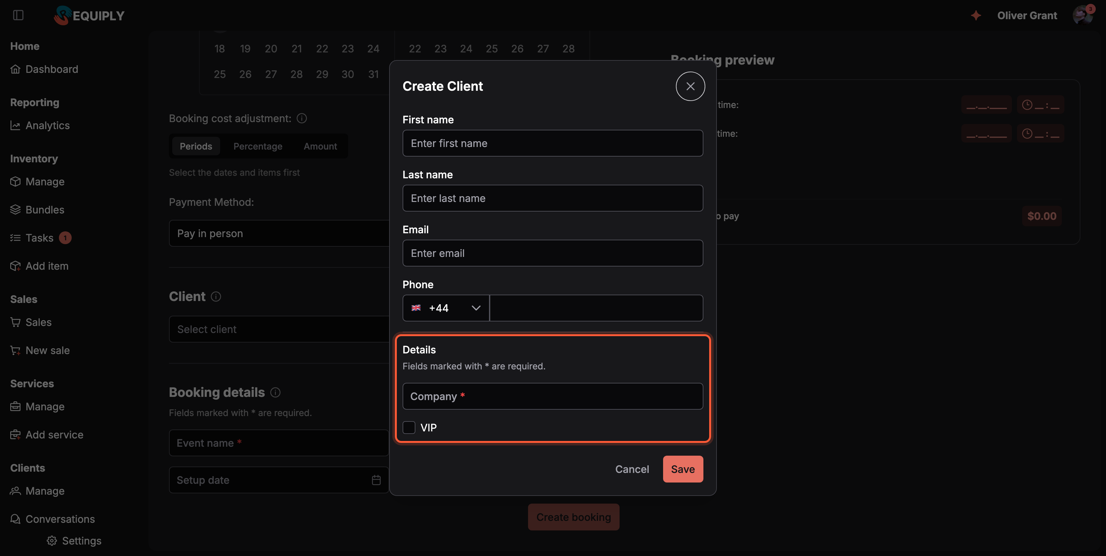
Task: Select day 29 in left calendar
Action: (322, 74)
